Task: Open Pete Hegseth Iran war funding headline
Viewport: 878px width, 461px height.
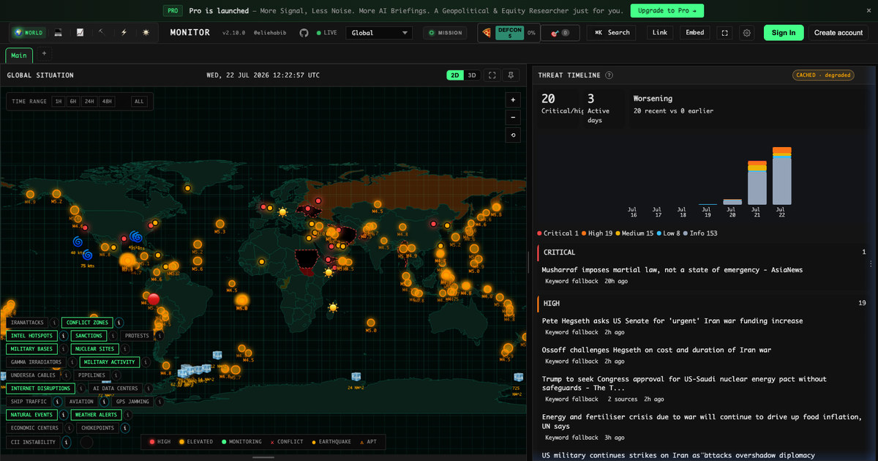Action: (x=672, y=321)
